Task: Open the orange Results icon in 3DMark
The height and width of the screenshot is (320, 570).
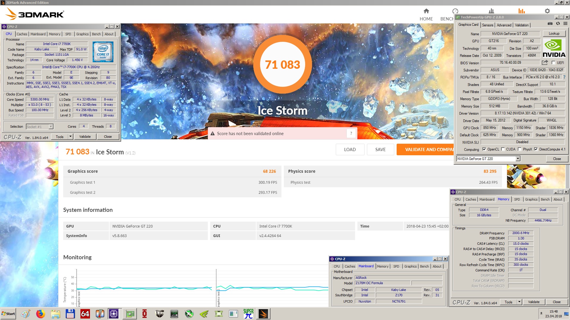Action: tap(522, 11)
